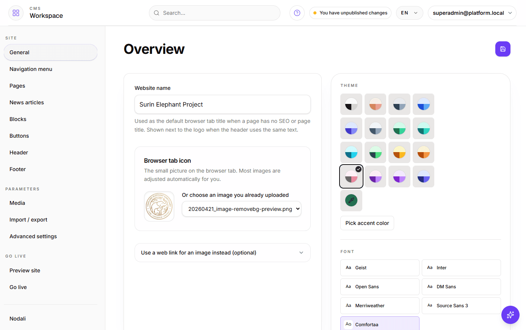Select the Comfortaa font option
Viewport: 526px width, 330px height.
(380, 324)
